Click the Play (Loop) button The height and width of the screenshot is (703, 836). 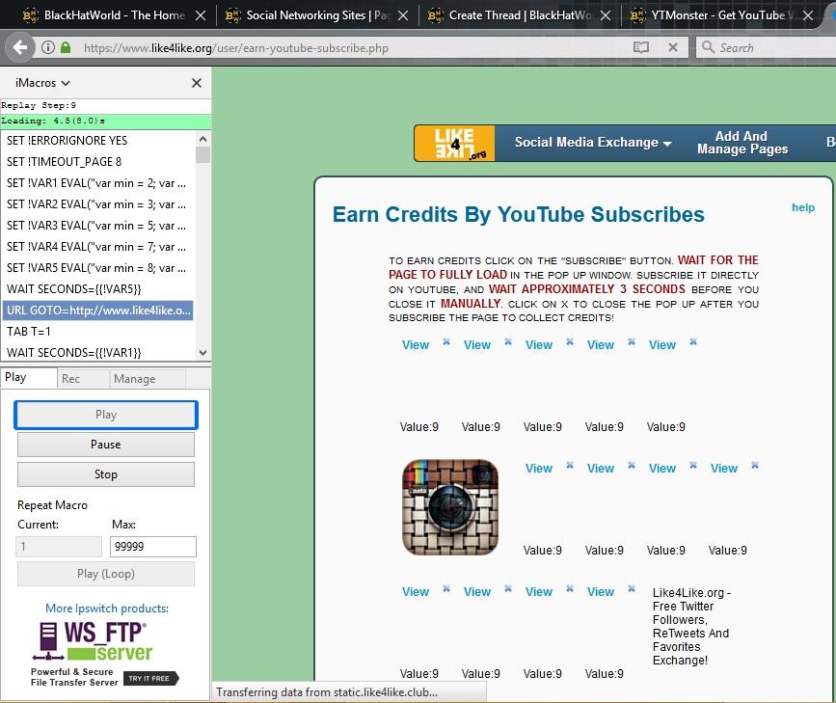point(106,574)
